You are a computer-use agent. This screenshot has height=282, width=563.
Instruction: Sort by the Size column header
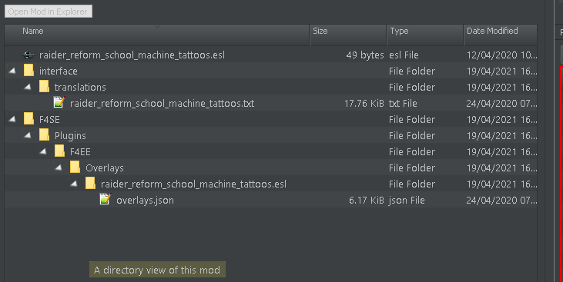coord(348,35)
